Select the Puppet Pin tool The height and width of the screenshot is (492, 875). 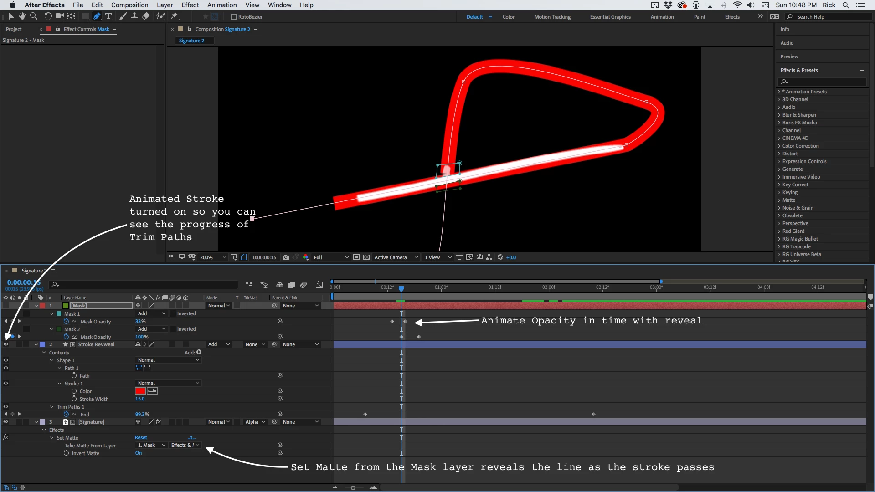(175, 16)
